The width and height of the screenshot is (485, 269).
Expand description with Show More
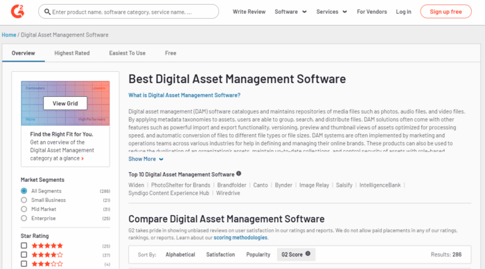(145, 159)
